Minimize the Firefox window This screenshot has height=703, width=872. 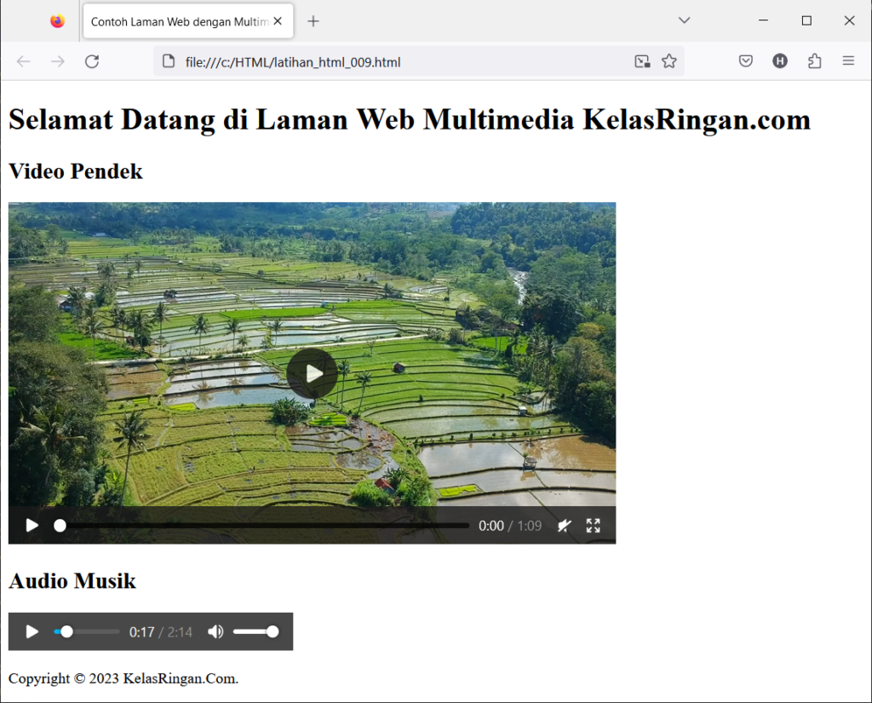click(763, 20)
